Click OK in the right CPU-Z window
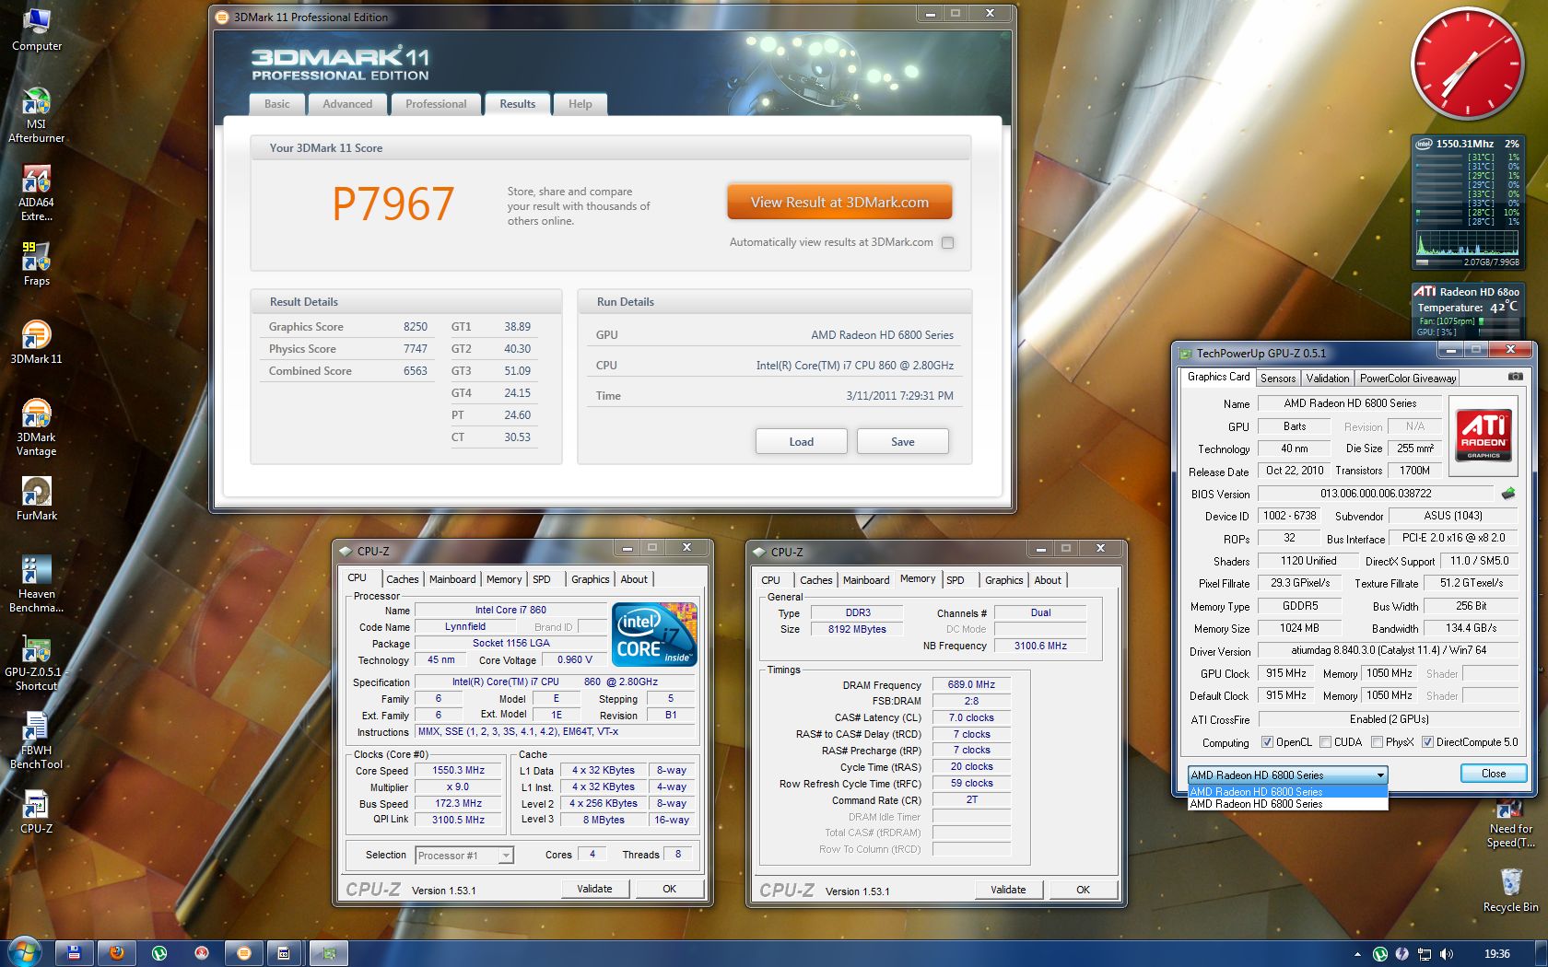The height and width of the screenshot is (967, 1548). tap(1083, 890)
